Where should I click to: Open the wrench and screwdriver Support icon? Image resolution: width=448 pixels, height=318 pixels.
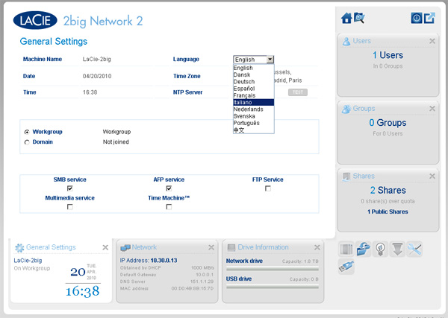tap(414, 249)
